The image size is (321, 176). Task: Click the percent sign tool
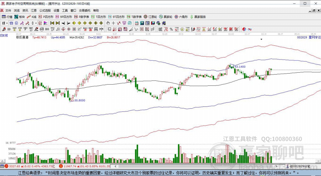pyautogui.click(x=171, y=29)
